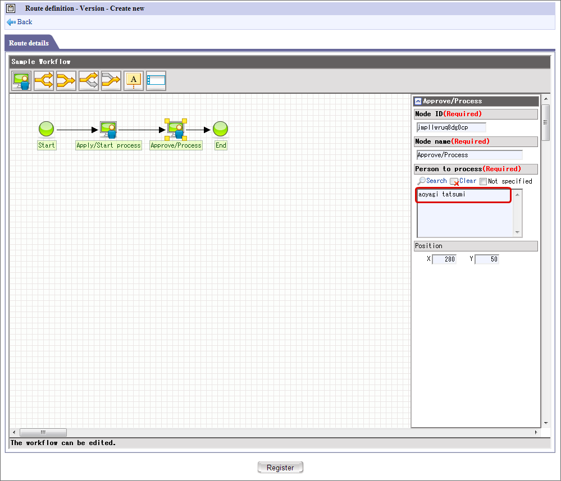Click the Approve/Process node label
The height and width of the screenshot is (481, 561).
point(176,145)
